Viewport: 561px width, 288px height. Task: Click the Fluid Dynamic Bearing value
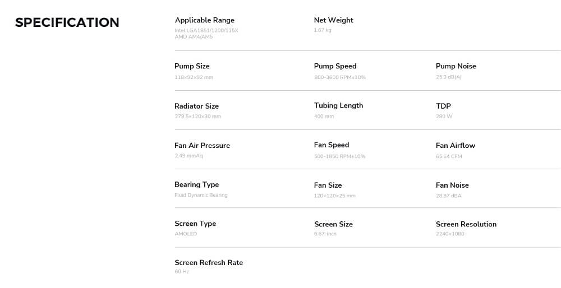[x=201, y=195]
